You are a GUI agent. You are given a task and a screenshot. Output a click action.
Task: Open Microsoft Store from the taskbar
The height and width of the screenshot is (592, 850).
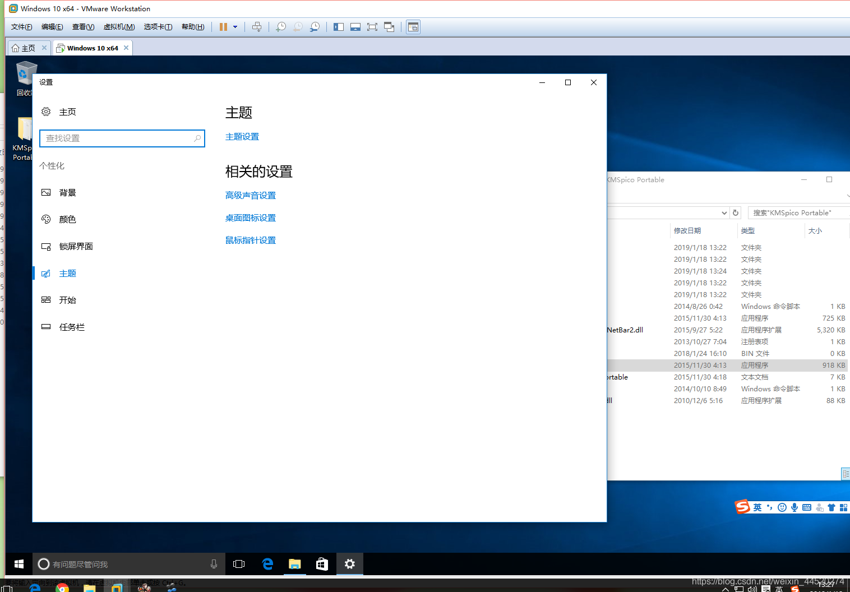pos(322,564)
